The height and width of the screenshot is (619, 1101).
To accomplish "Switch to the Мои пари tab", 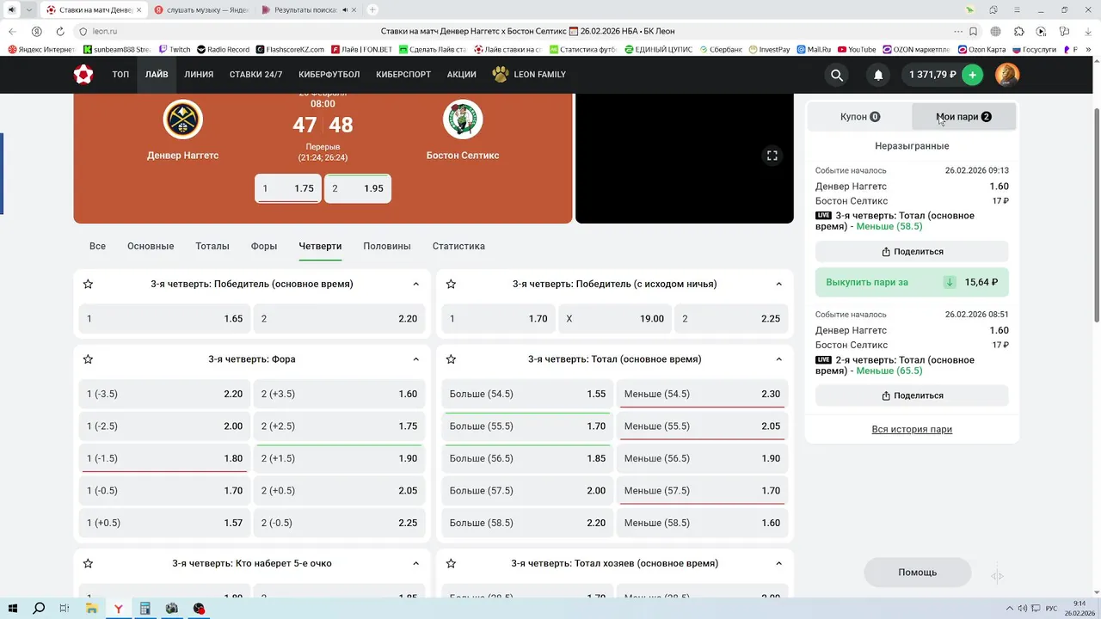I will [x=963, y=117].
